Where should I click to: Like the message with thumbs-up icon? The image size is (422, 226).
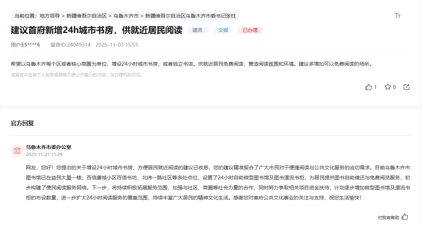point(368,87)
